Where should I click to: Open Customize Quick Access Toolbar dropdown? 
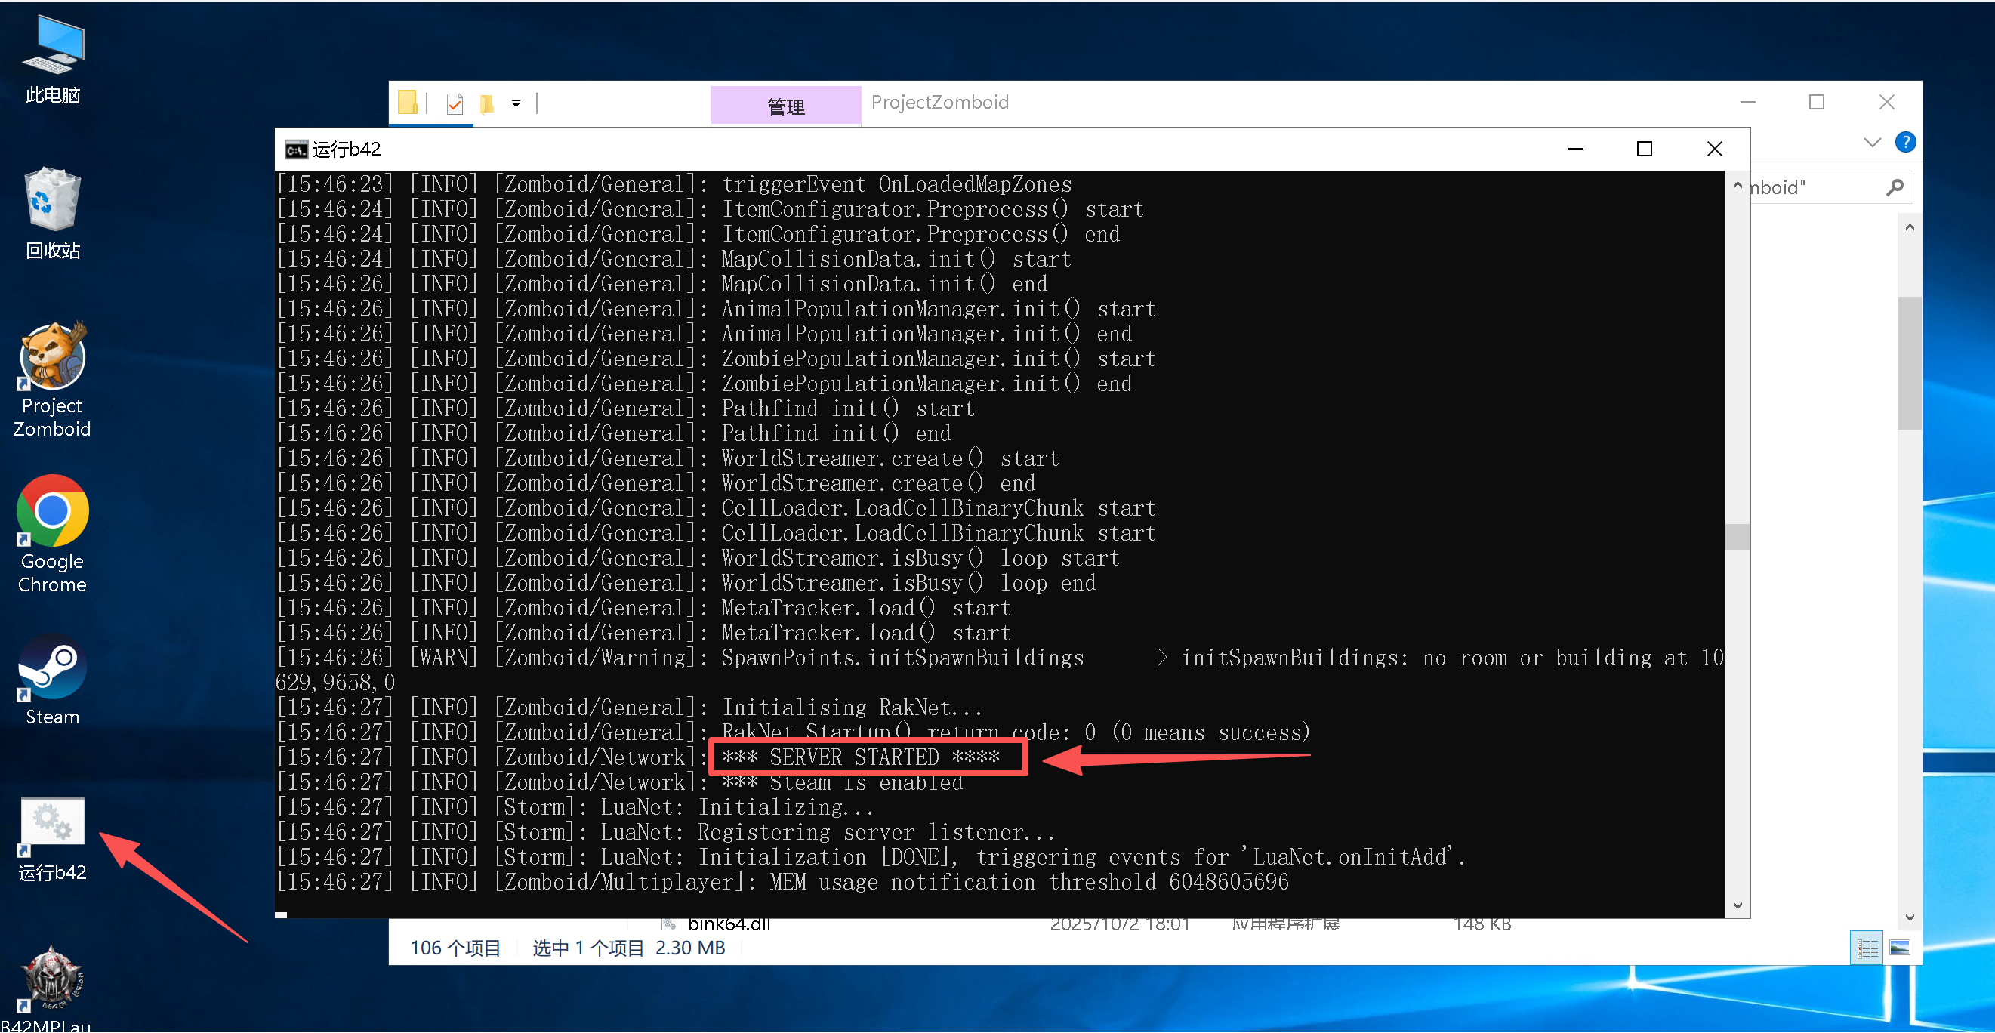coord(516,103)
